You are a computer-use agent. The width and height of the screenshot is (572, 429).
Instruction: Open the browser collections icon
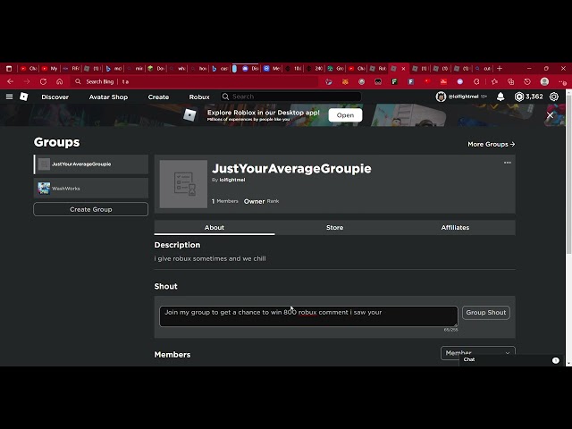pyautogui.click(x=510, y=81)
